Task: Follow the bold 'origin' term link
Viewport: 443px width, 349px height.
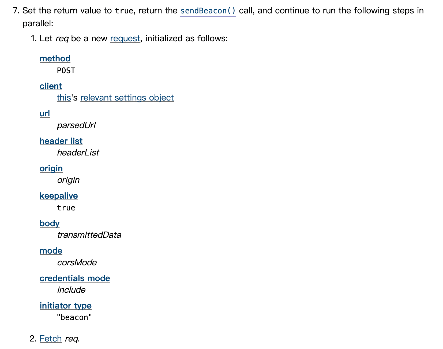Action: point(51,168)
